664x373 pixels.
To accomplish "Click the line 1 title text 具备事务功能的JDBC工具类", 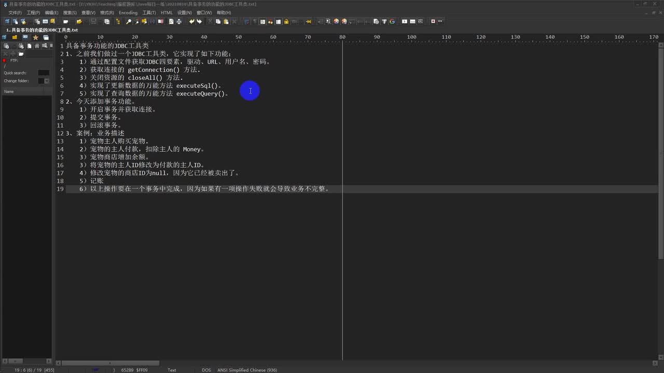I will coord(107,46).
